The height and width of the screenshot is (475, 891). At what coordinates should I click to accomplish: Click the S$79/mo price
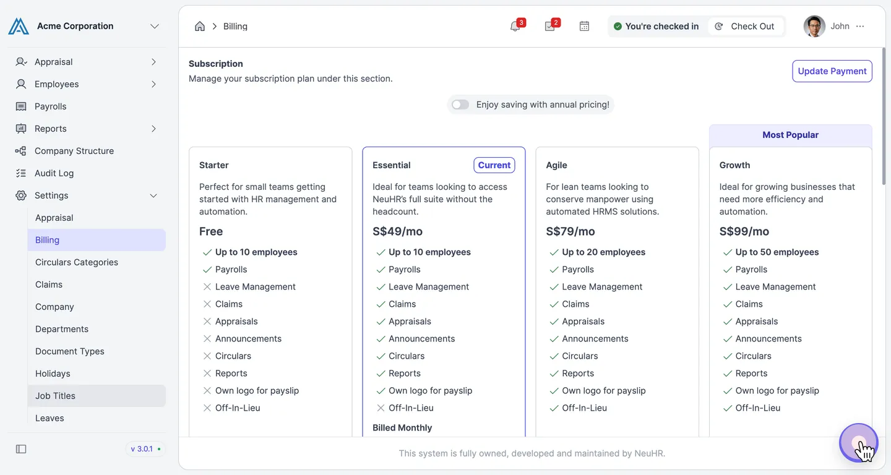[570, 231]
